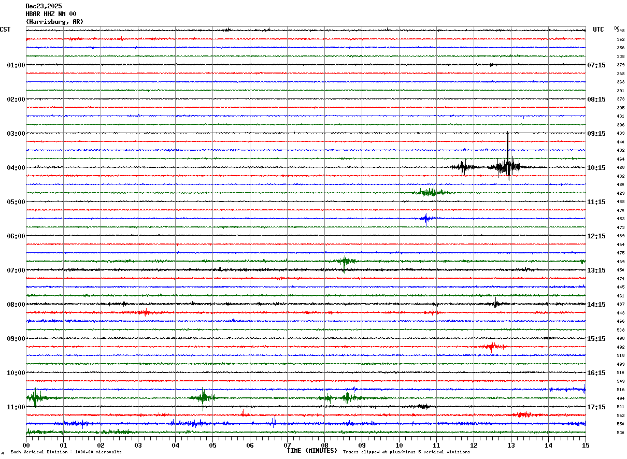Click the DC offset value '489'
627x459 pixels.
[x=620, y=236]
